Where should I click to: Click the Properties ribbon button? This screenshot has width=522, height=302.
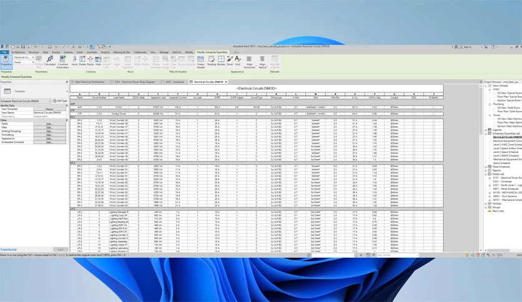(6, 62)
